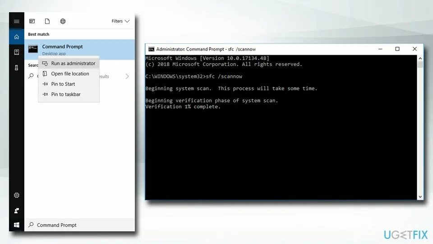The width and height of the screenshot is (433, 244).
Task: Click the Administrator: Command Prompt title text
Action: pos(206,49)
